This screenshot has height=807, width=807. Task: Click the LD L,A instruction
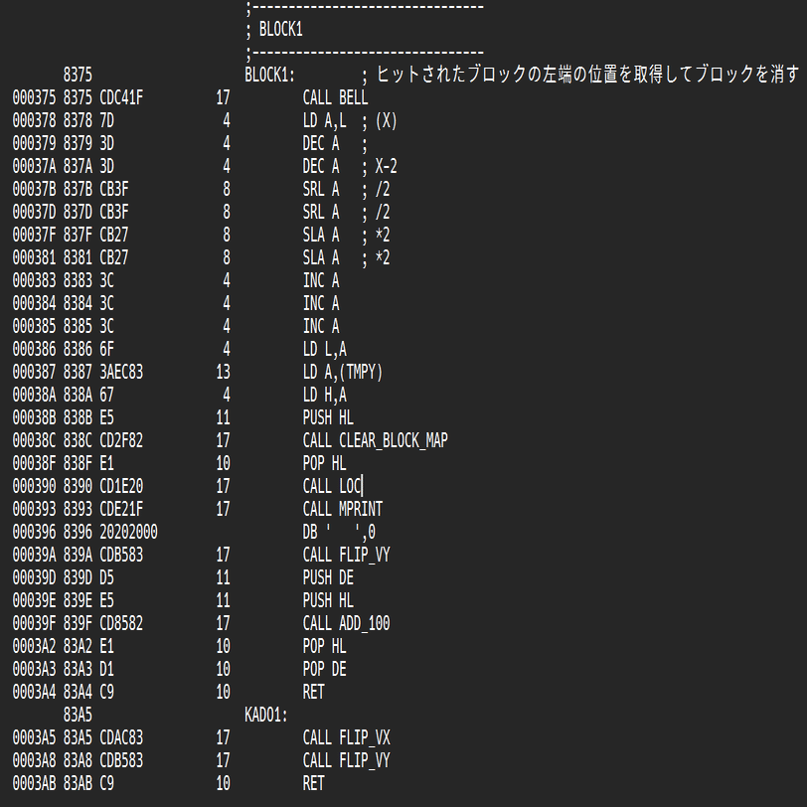(324, 350)
